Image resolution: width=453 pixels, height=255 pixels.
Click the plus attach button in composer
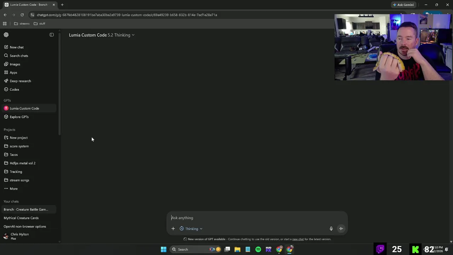pyautogui.click(x=173, y=229)
